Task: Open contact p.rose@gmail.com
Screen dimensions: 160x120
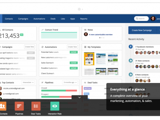Action: 11,94
